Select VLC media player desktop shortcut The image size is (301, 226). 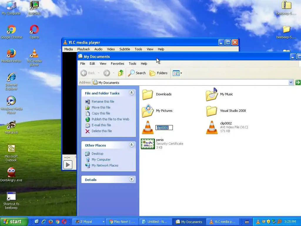(34, 57)
